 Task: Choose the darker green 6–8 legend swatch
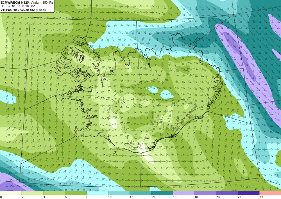76,193
